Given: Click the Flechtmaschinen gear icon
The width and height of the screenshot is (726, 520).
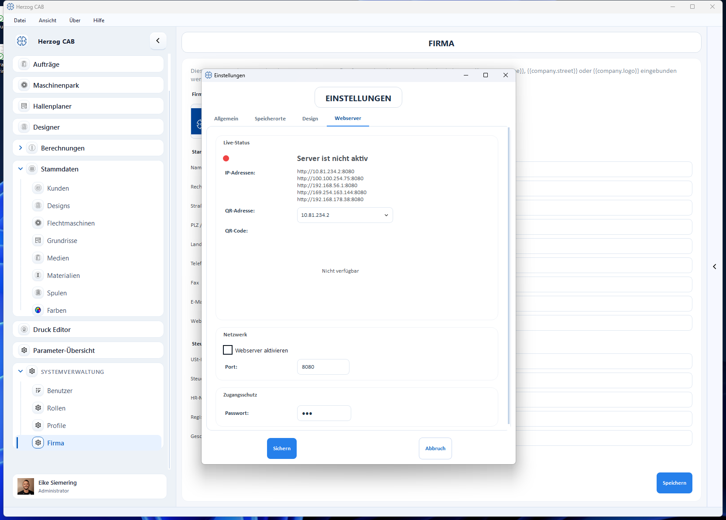Looking at the screenshot, I should [x=38, y=223].
